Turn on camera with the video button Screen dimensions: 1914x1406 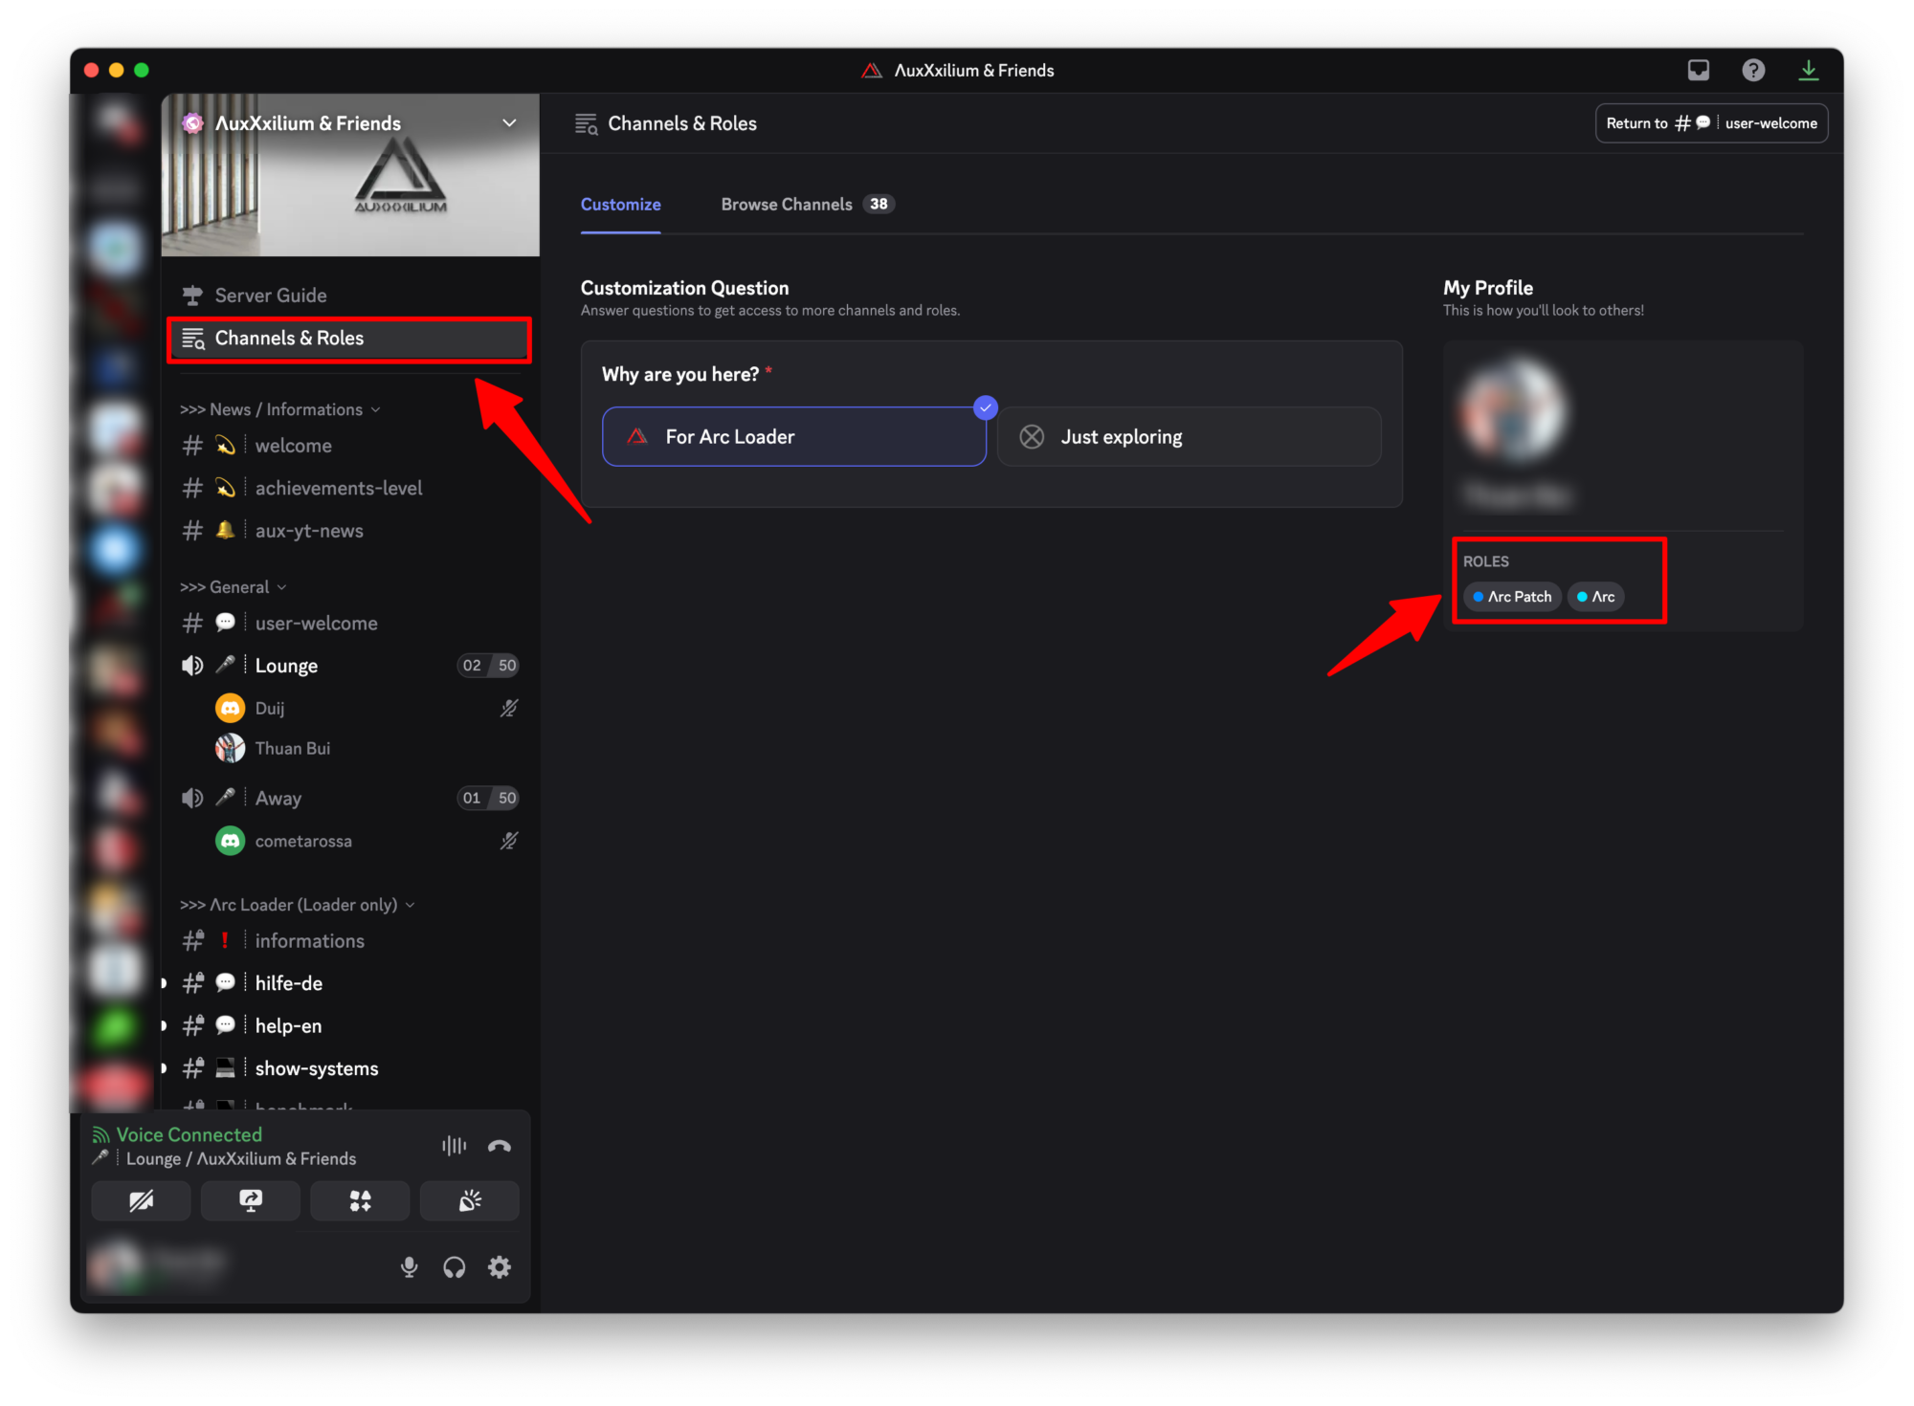point(141,1200)
